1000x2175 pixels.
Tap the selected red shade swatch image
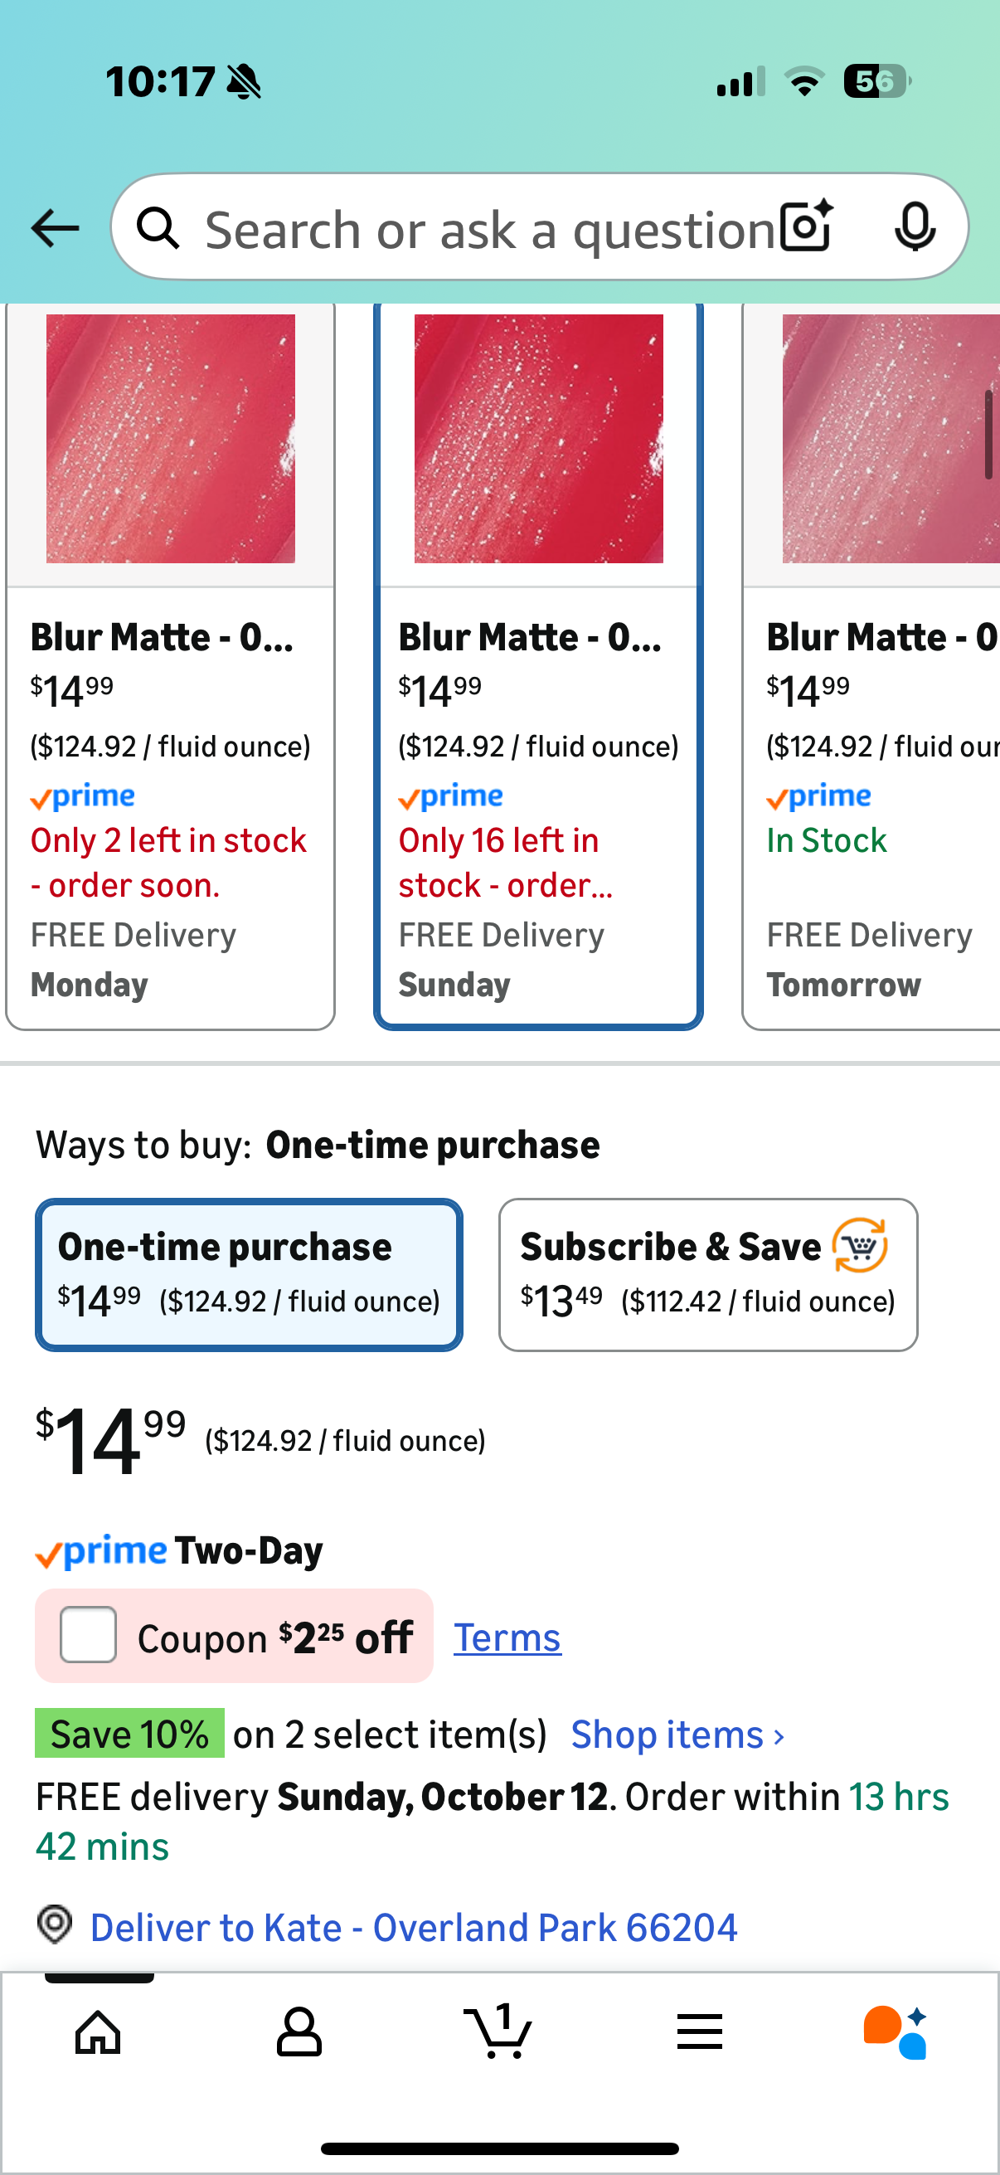538,438
